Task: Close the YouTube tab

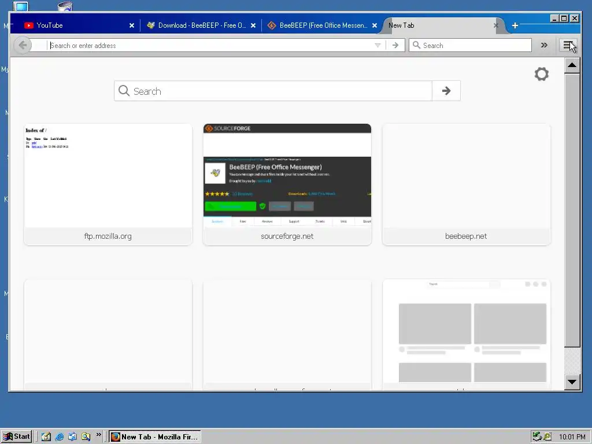Action: [132, 25]
